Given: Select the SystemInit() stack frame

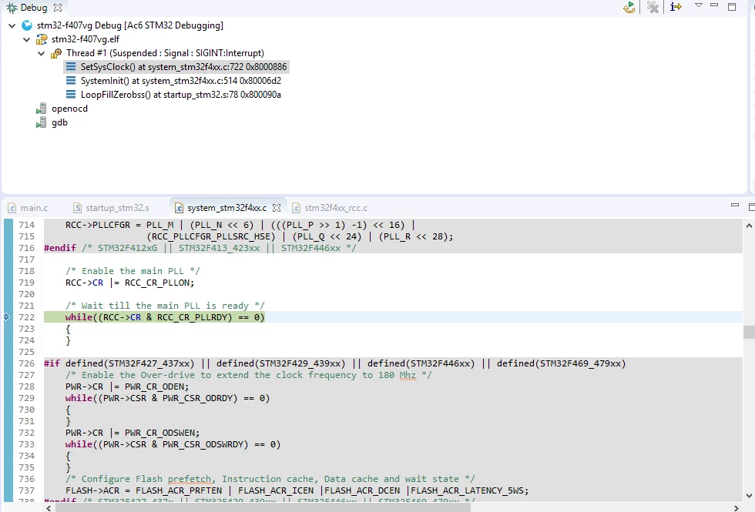Looking at the screenshot, I should (x=173, y=81).
